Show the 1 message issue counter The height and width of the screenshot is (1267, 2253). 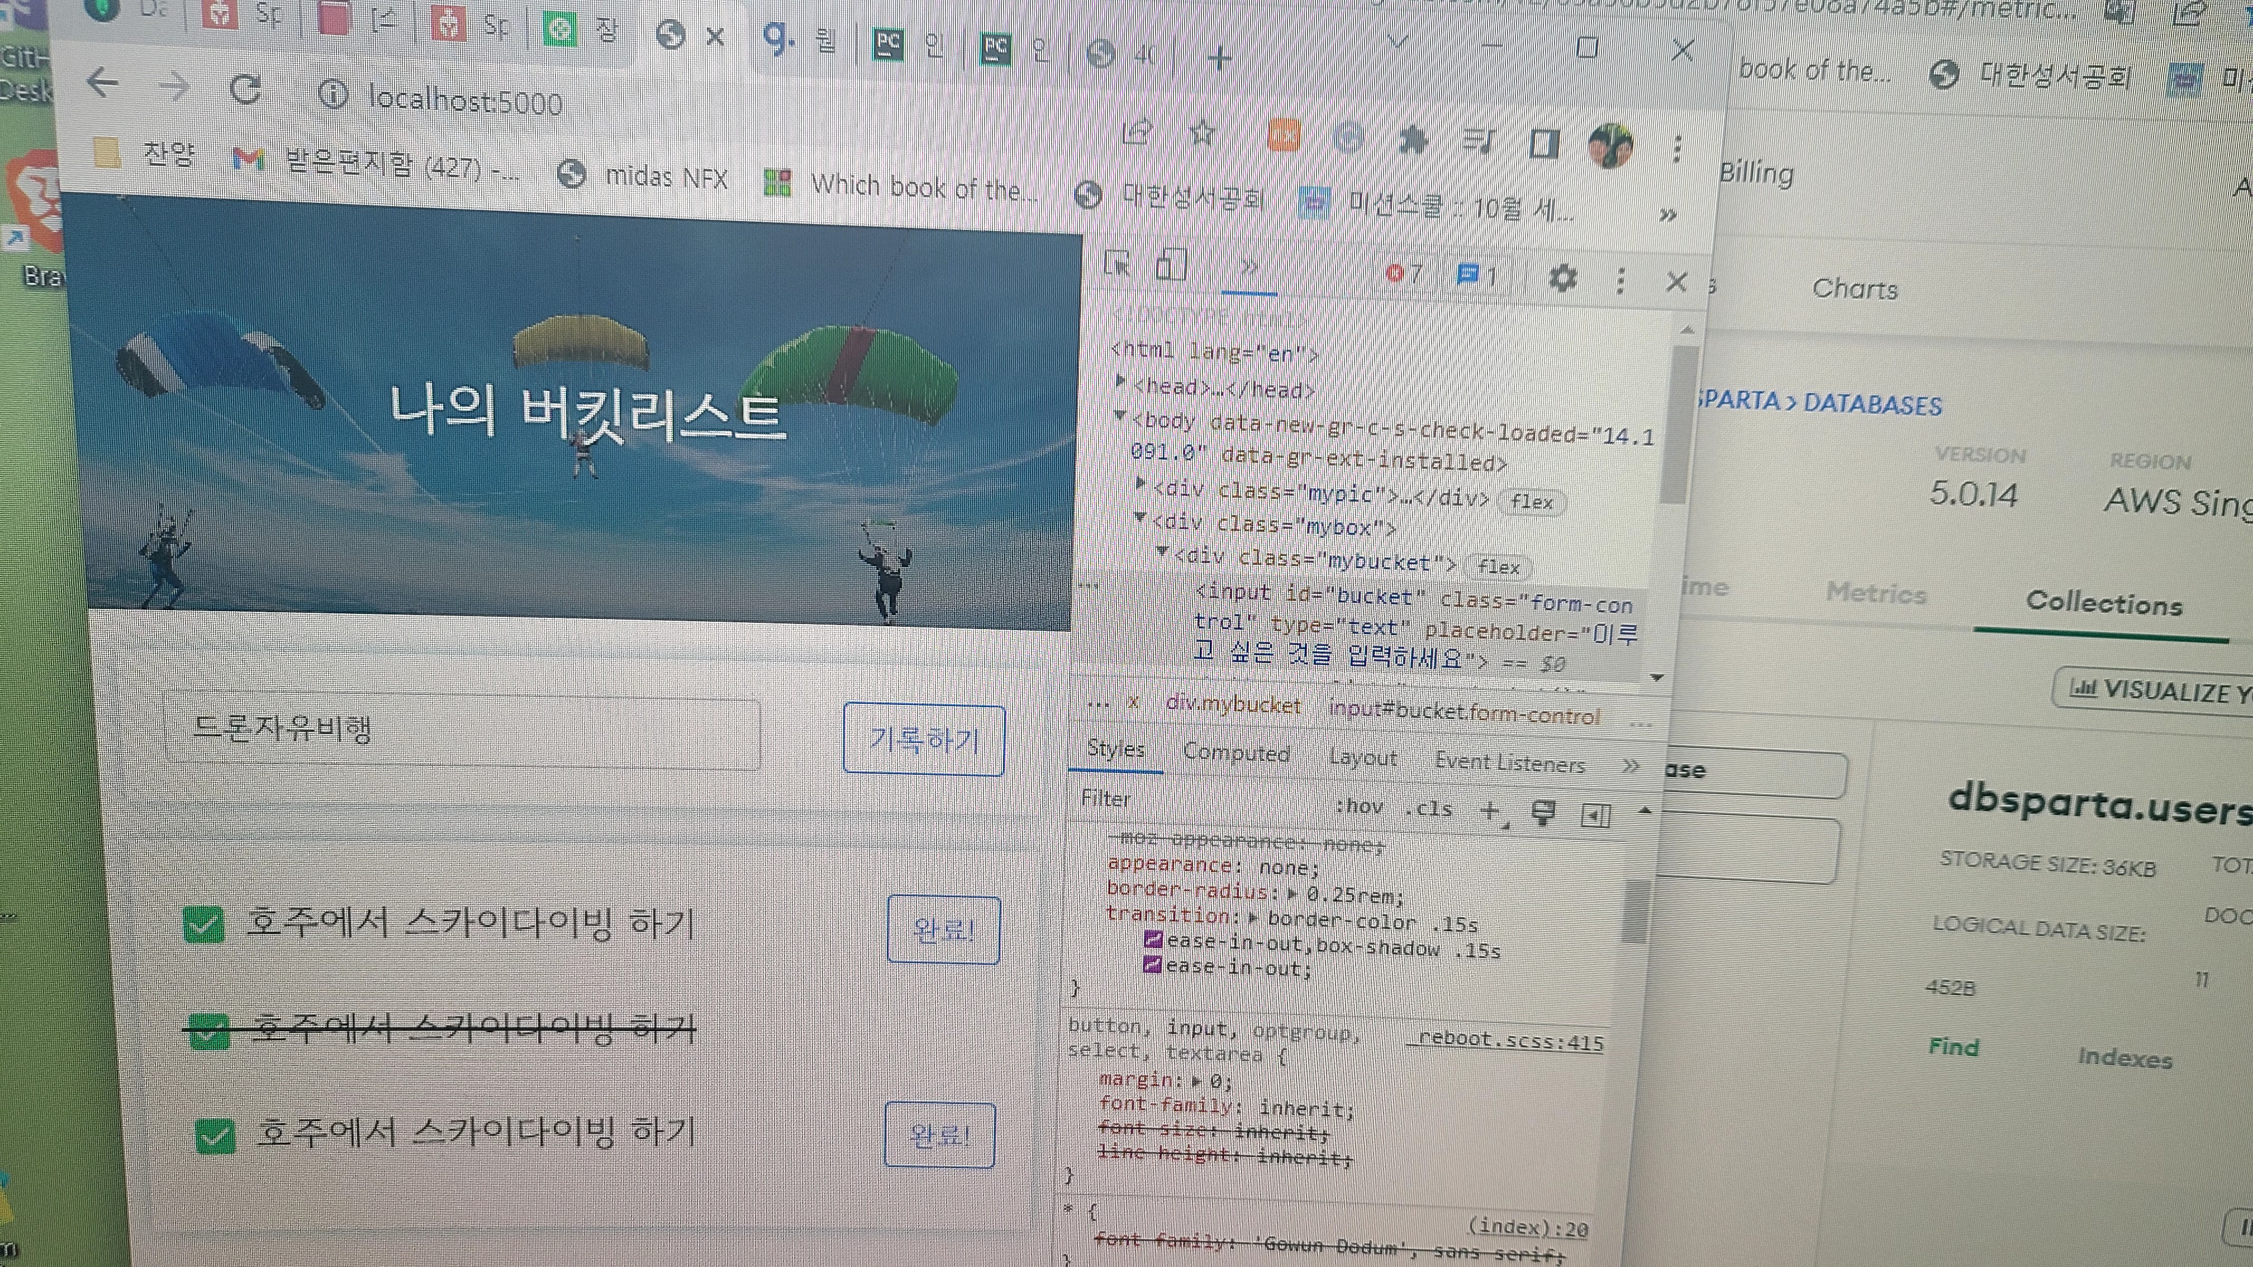pos(1478,275)
